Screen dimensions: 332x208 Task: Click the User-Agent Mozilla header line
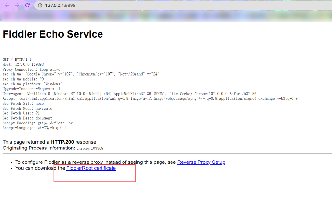[x=129, y=94]
